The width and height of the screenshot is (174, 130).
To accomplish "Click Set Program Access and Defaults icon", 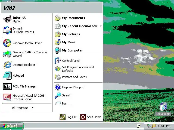I will coord(58,69).
